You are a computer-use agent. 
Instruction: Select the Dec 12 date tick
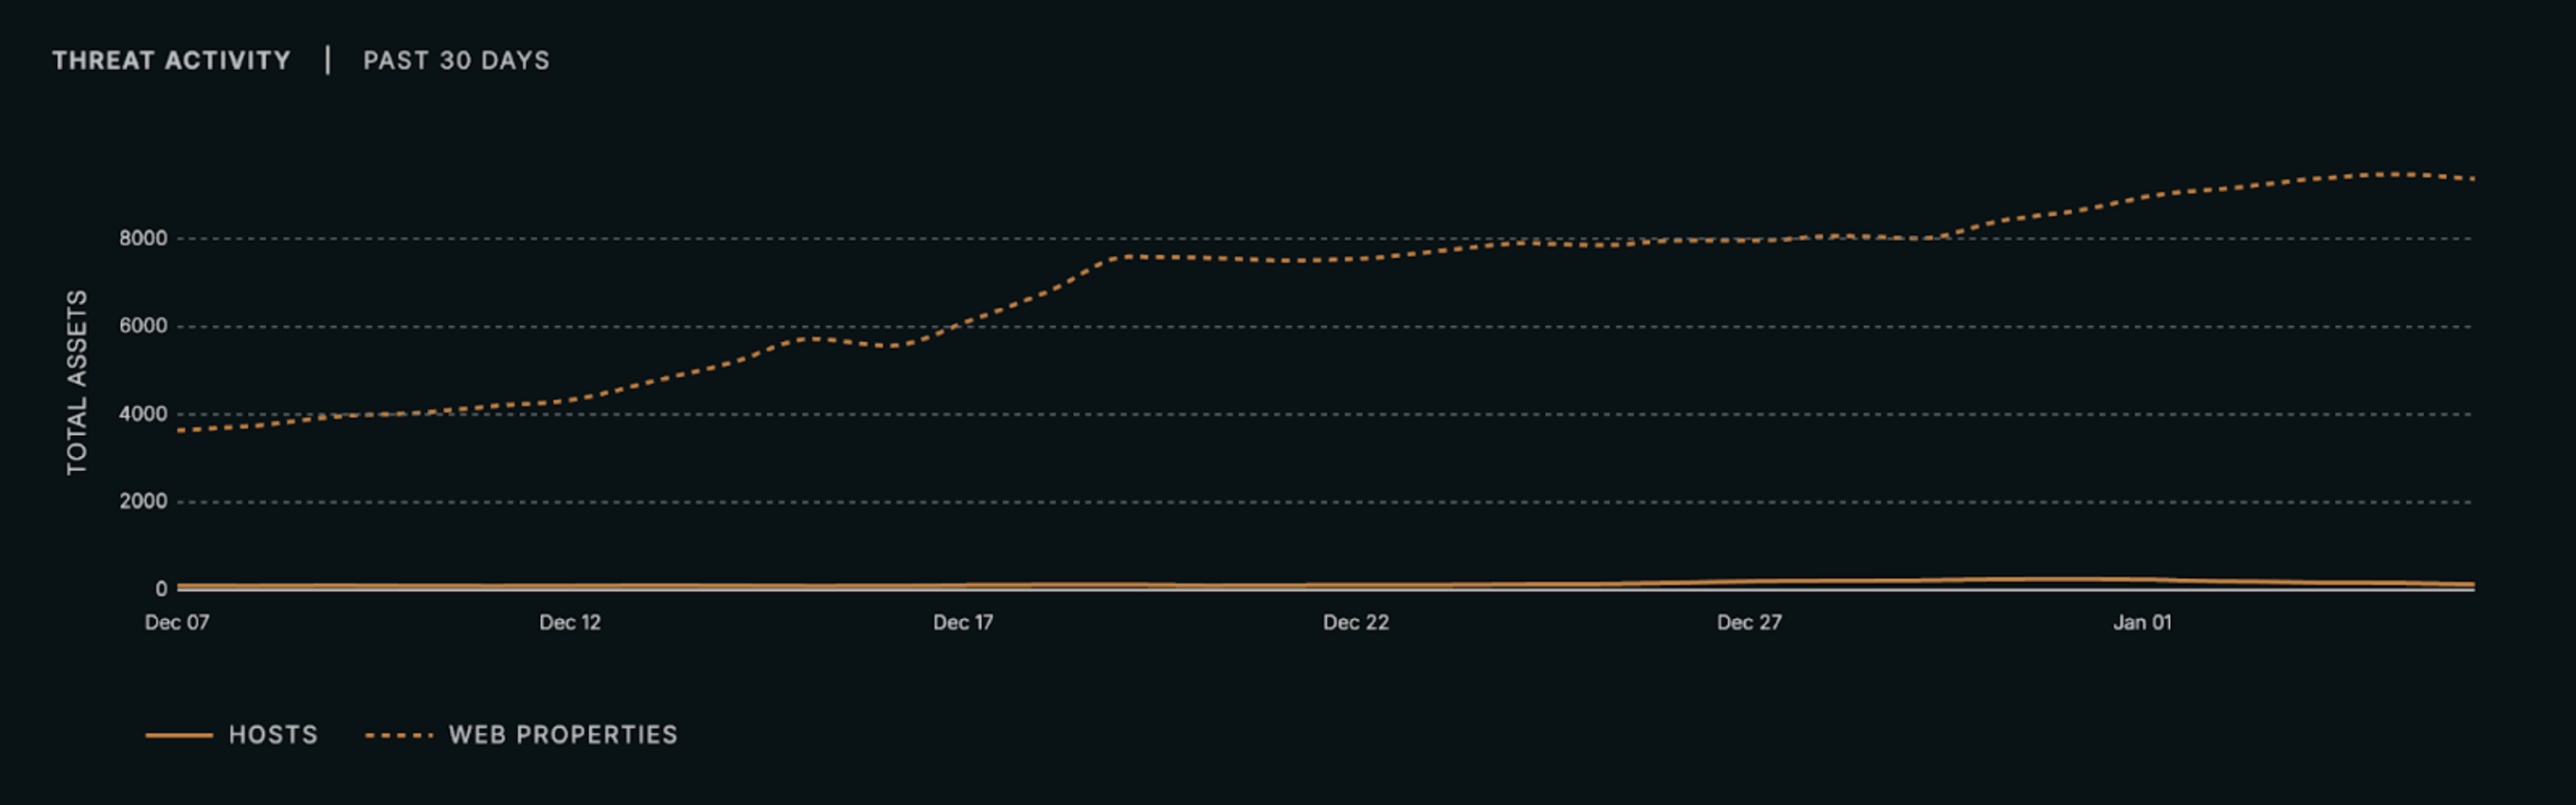[x=570, y=622]
